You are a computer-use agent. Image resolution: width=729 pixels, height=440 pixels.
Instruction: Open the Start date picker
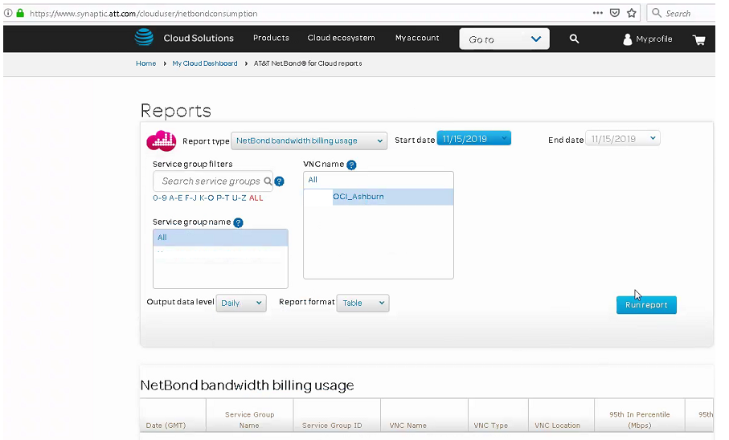pyautogui.click(x=473, y=139)
